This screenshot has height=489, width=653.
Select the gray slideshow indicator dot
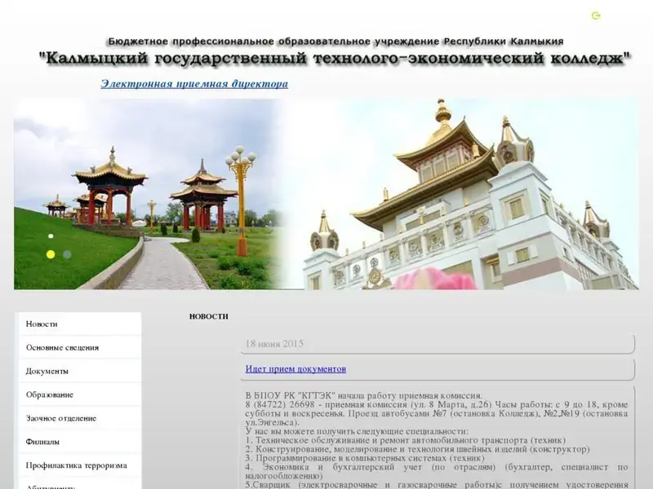coord(67,254)
